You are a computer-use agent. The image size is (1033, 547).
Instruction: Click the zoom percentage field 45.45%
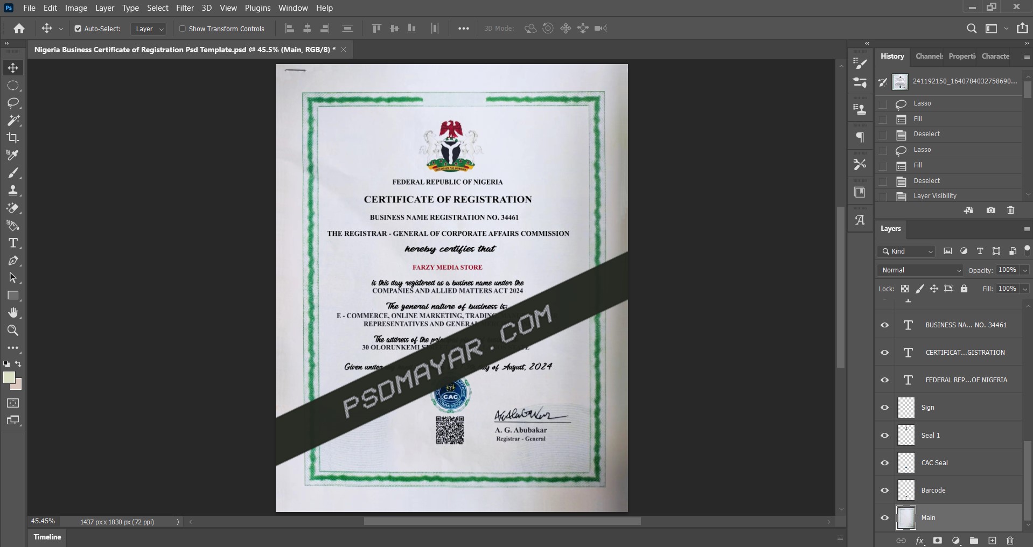pos(43,521)
